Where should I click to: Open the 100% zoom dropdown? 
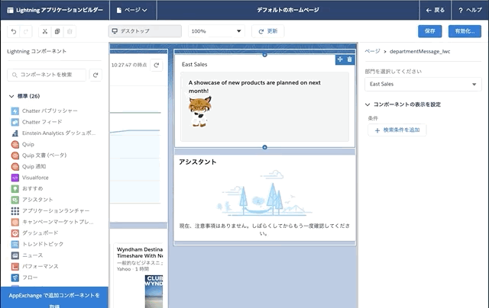click(x=216, y=31)
